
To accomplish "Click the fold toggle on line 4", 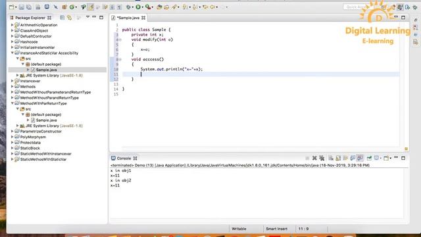I will [x=120, y=39].
